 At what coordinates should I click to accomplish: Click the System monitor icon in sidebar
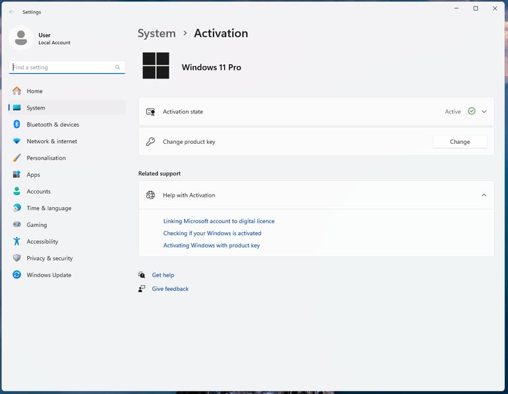(x=17, y=108)
